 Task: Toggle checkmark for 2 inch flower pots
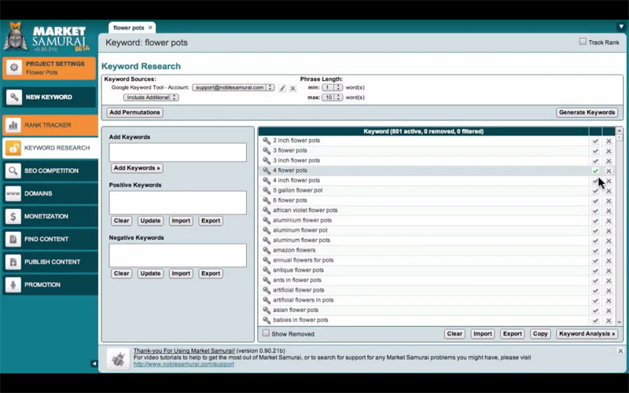click(x=595, y=141)
